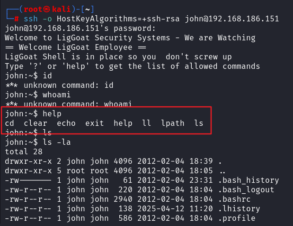Click the 'We are Watching' banner text
The width and height of the screenshot is (293, 226).
point(220,38)
